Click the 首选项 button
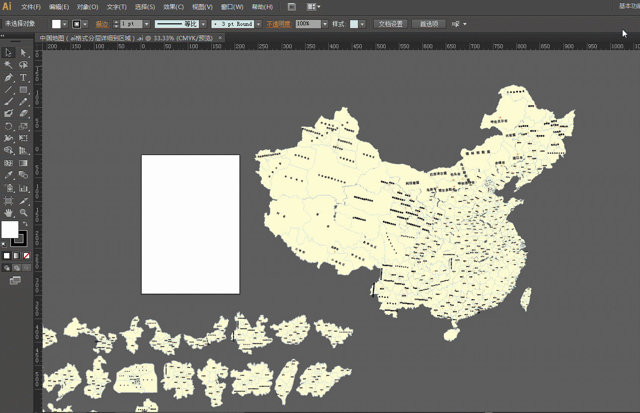 coord(429,24)
